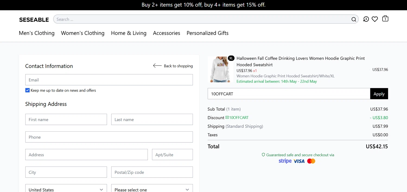The width and height of the screenshot is (407, 192).
Task: Focus the City field
Action: coord(66,172)
